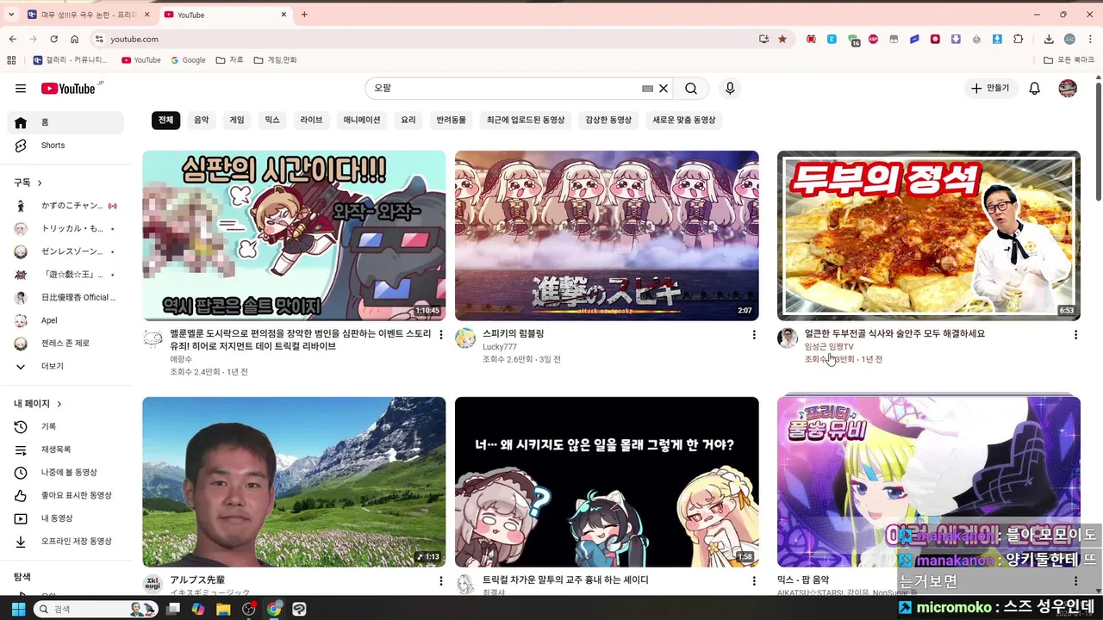This screenshot has width=1103, height=620.
Task: Open Chrome downloads icon
Action: 1049,39
